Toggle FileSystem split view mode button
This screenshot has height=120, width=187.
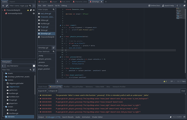[34, 66]
